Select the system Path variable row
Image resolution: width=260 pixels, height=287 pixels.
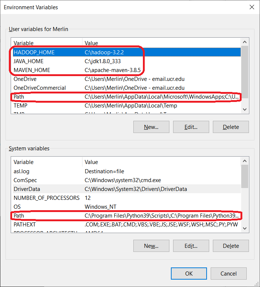point(127,216)
